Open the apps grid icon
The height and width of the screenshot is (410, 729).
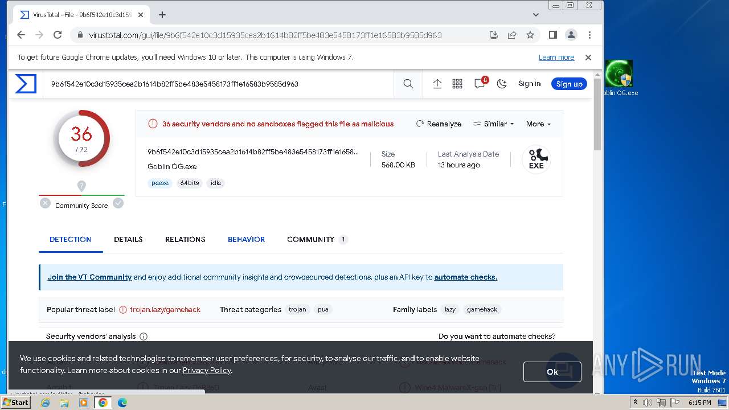pos(457,84)
